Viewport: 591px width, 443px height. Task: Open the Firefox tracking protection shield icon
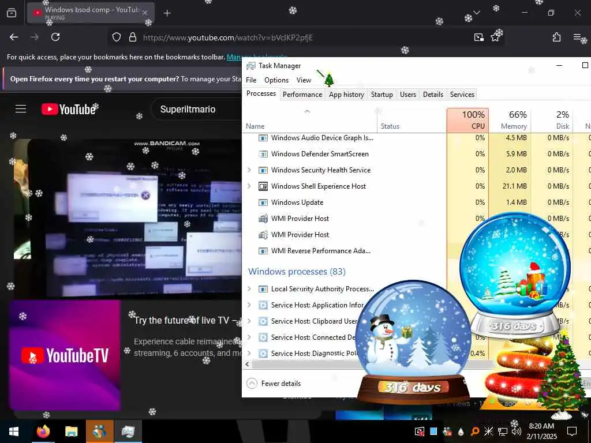117,37
